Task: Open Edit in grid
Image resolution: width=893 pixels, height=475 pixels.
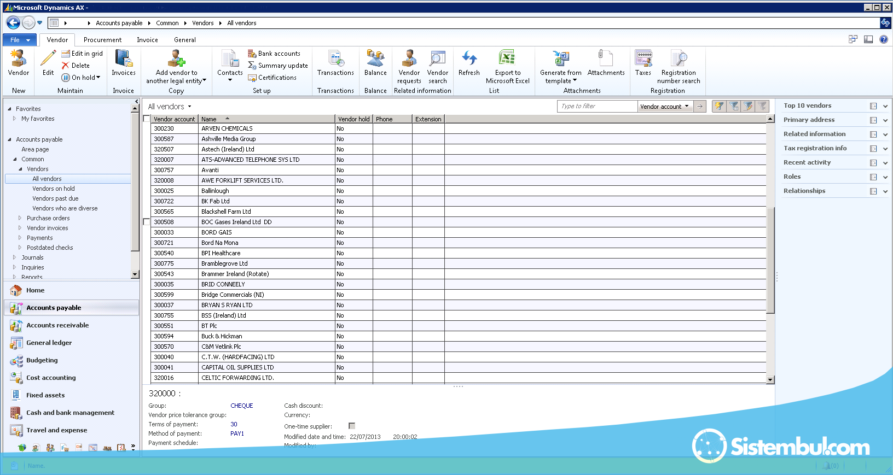Action: coord(82,54)
